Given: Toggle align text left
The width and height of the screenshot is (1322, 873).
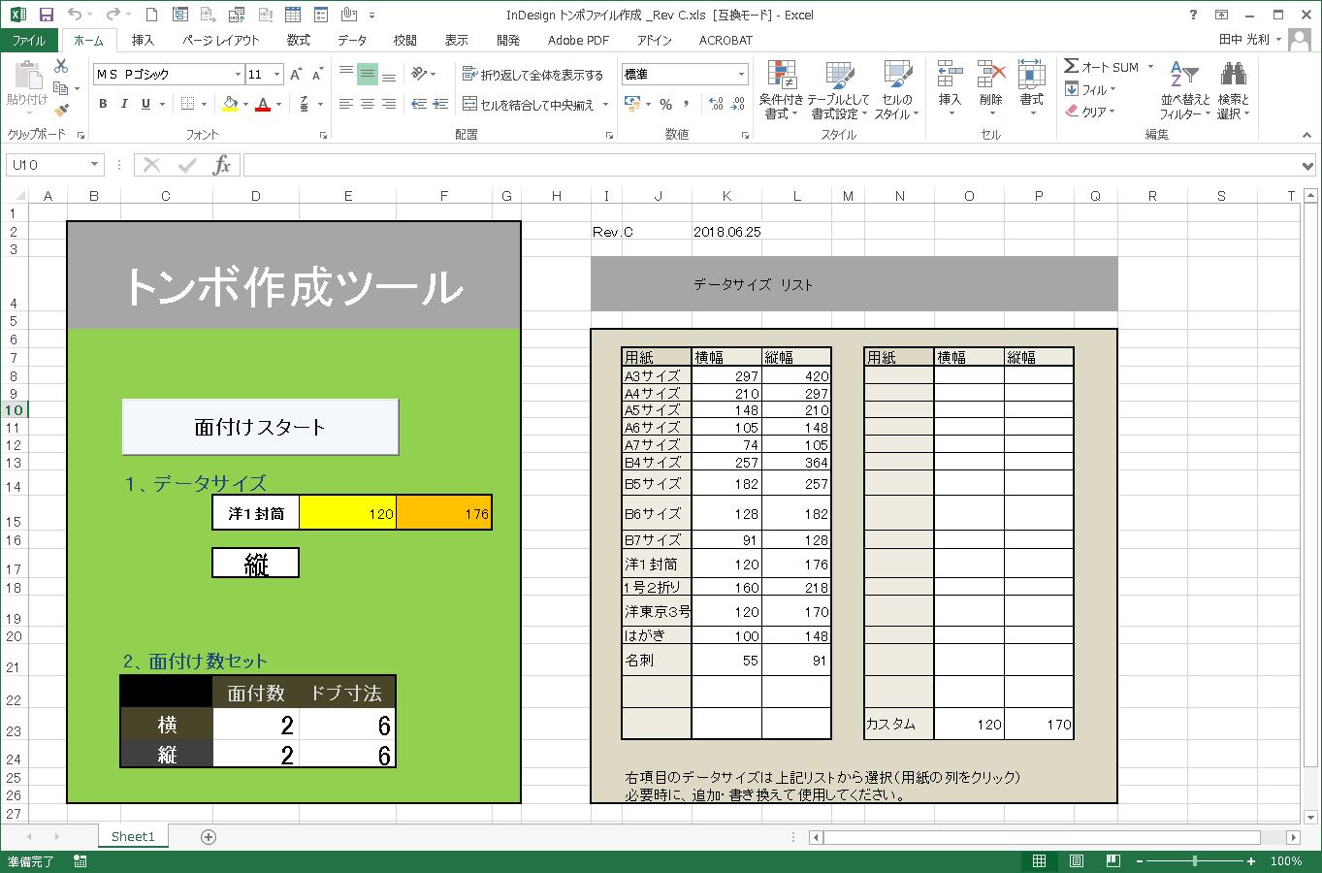Looking at the screenshot, I should pos(346,104).
